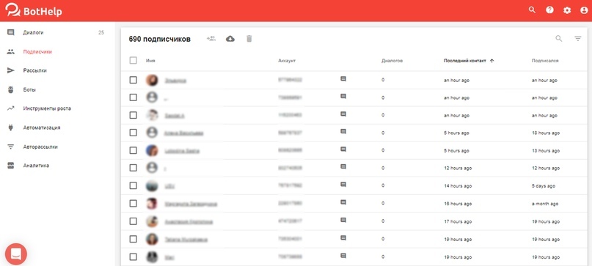Sort by the Аккаунт column header
Image resolution: width=592 pixels, height=266 pixels.
coord(287,61)
